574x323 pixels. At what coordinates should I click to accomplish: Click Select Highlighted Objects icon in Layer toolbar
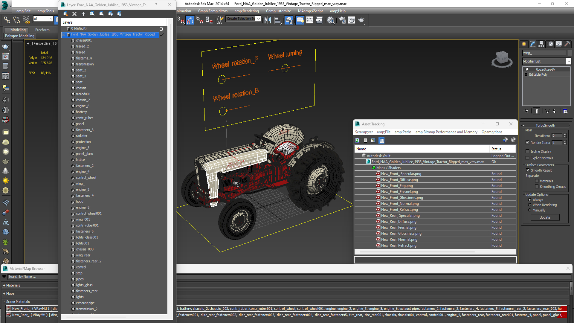click(x=92, y=14)
